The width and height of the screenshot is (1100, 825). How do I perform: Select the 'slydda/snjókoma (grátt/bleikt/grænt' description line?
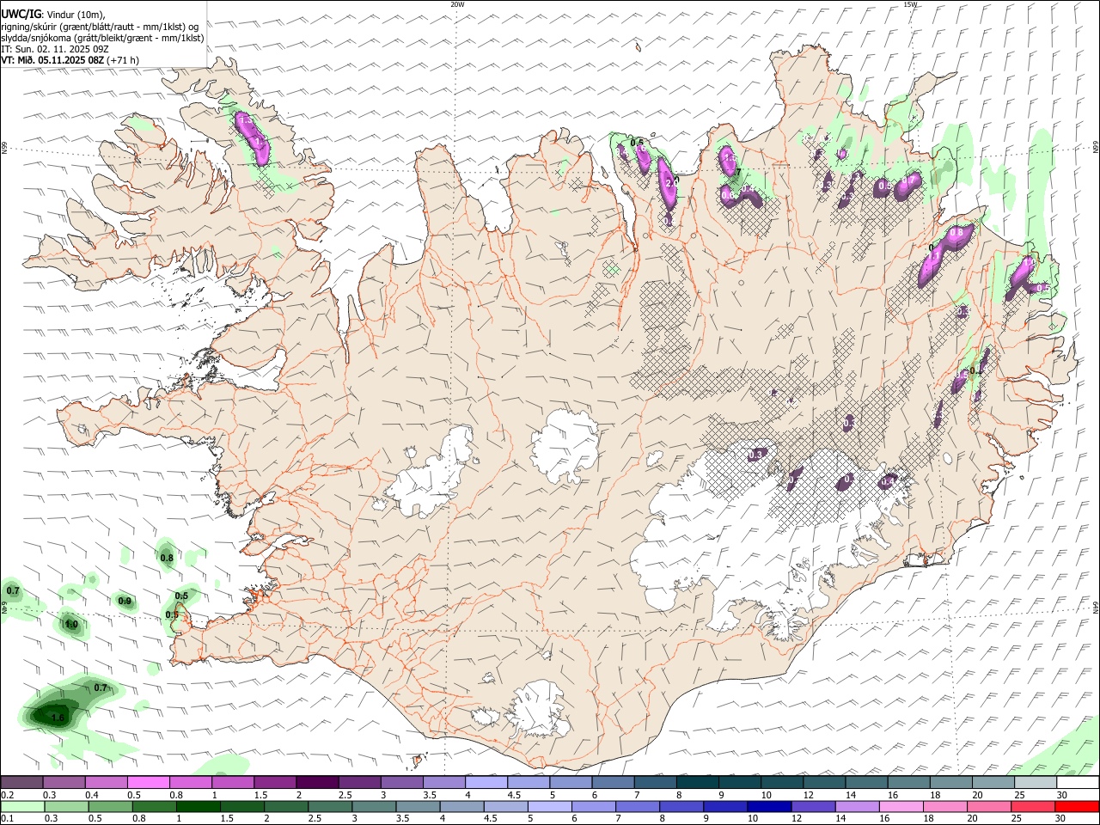[x=102, y=38]
